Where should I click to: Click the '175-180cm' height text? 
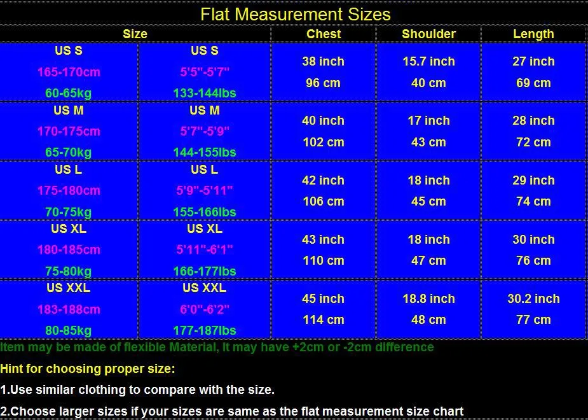pyautogui.click(x=69, y=190)
